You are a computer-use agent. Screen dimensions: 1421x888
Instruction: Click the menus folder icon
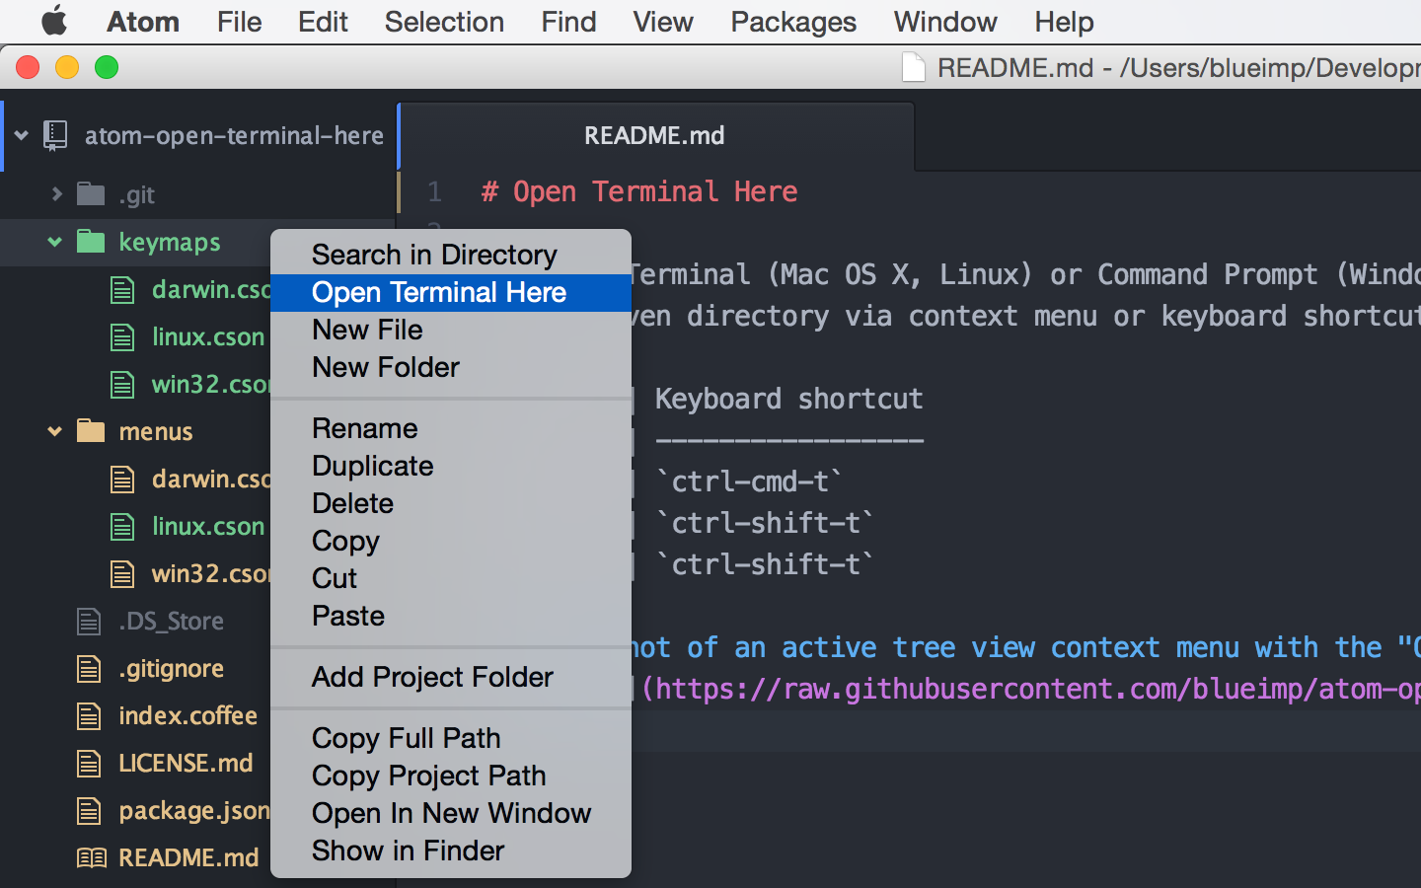(91, 430)
